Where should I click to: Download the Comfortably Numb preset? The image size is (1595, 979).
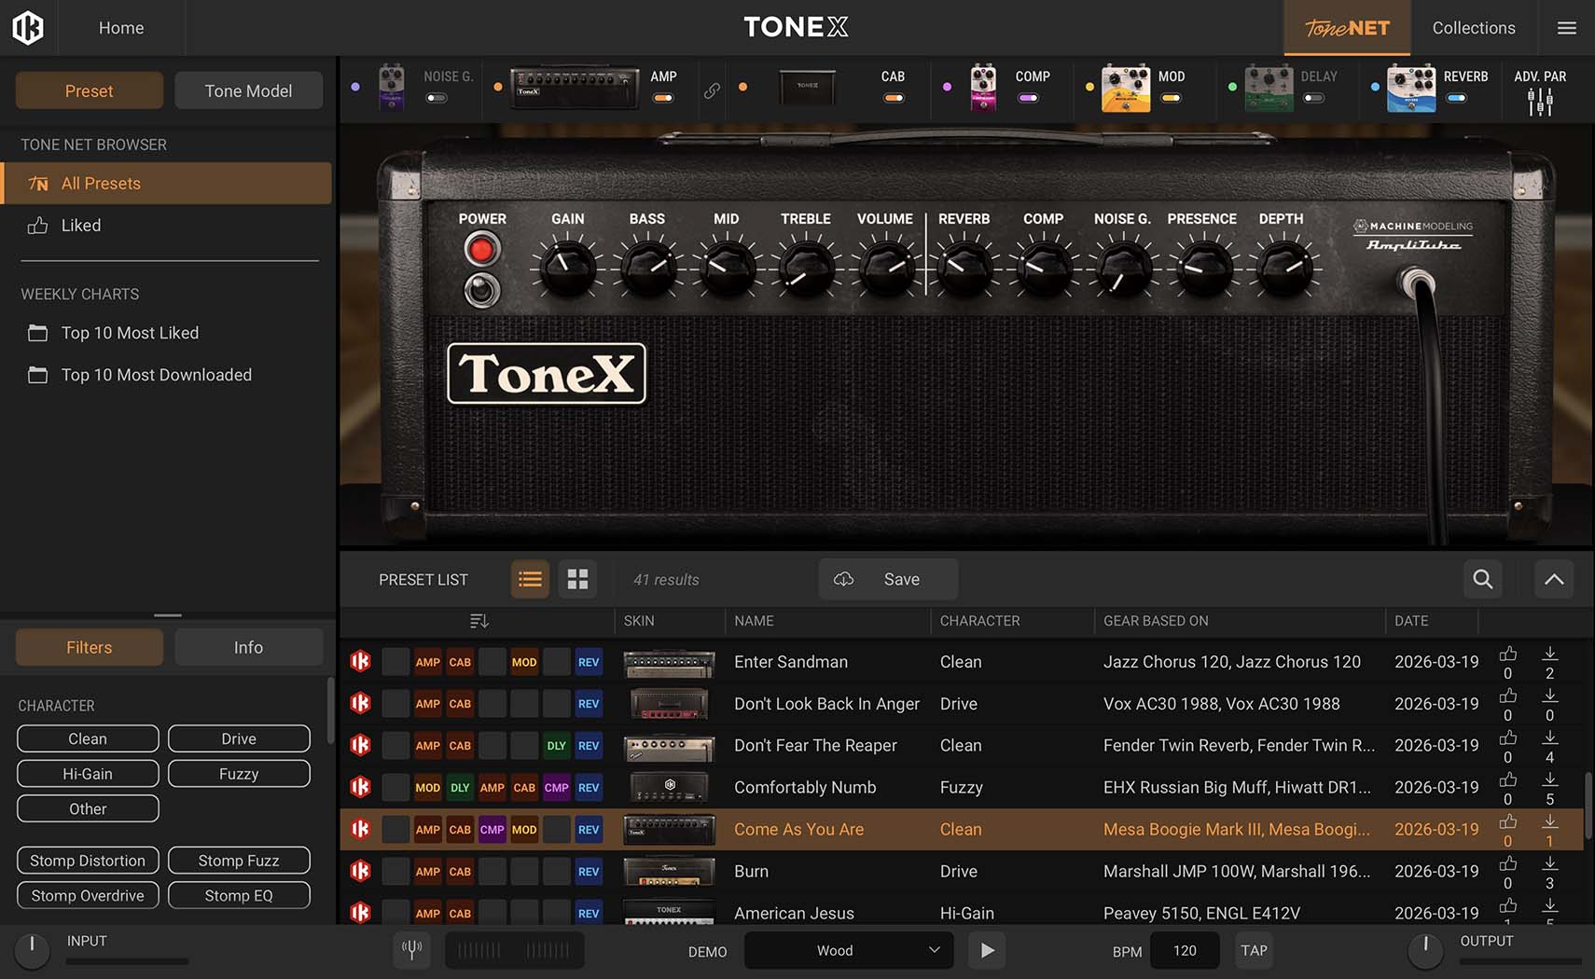tap(1549, 779)
